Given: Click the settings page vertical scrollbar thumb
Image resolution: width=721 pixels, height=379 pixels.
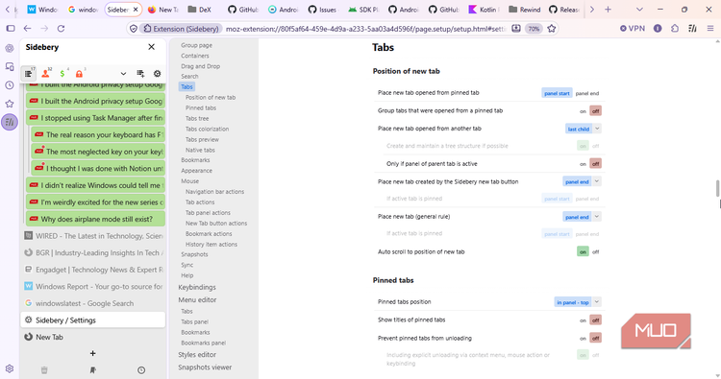Looking at the screenshot, I should pos(717,189).
